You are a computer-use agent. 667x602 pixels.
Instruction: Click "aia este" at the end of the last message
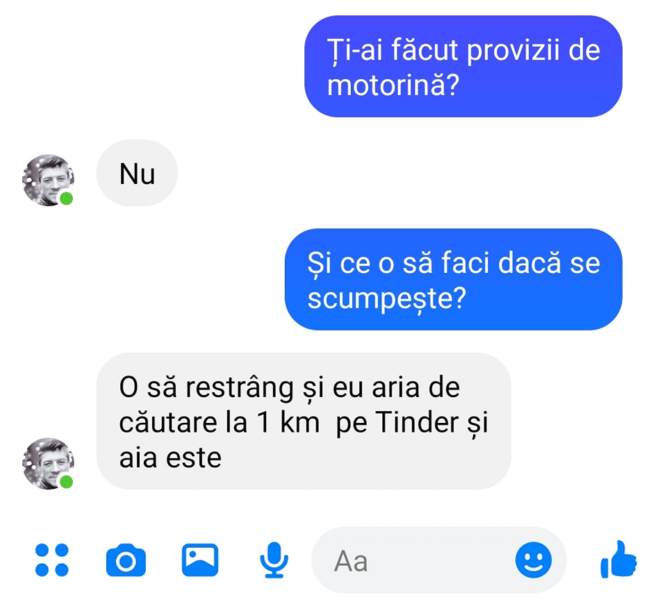click(170, 458)
